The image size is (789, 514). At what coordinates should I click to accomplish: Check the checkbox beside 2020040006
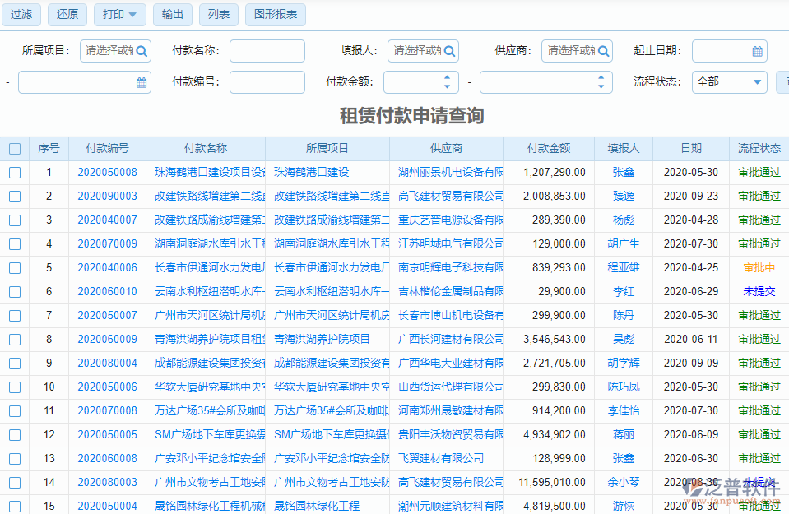(x=14, y=267)
